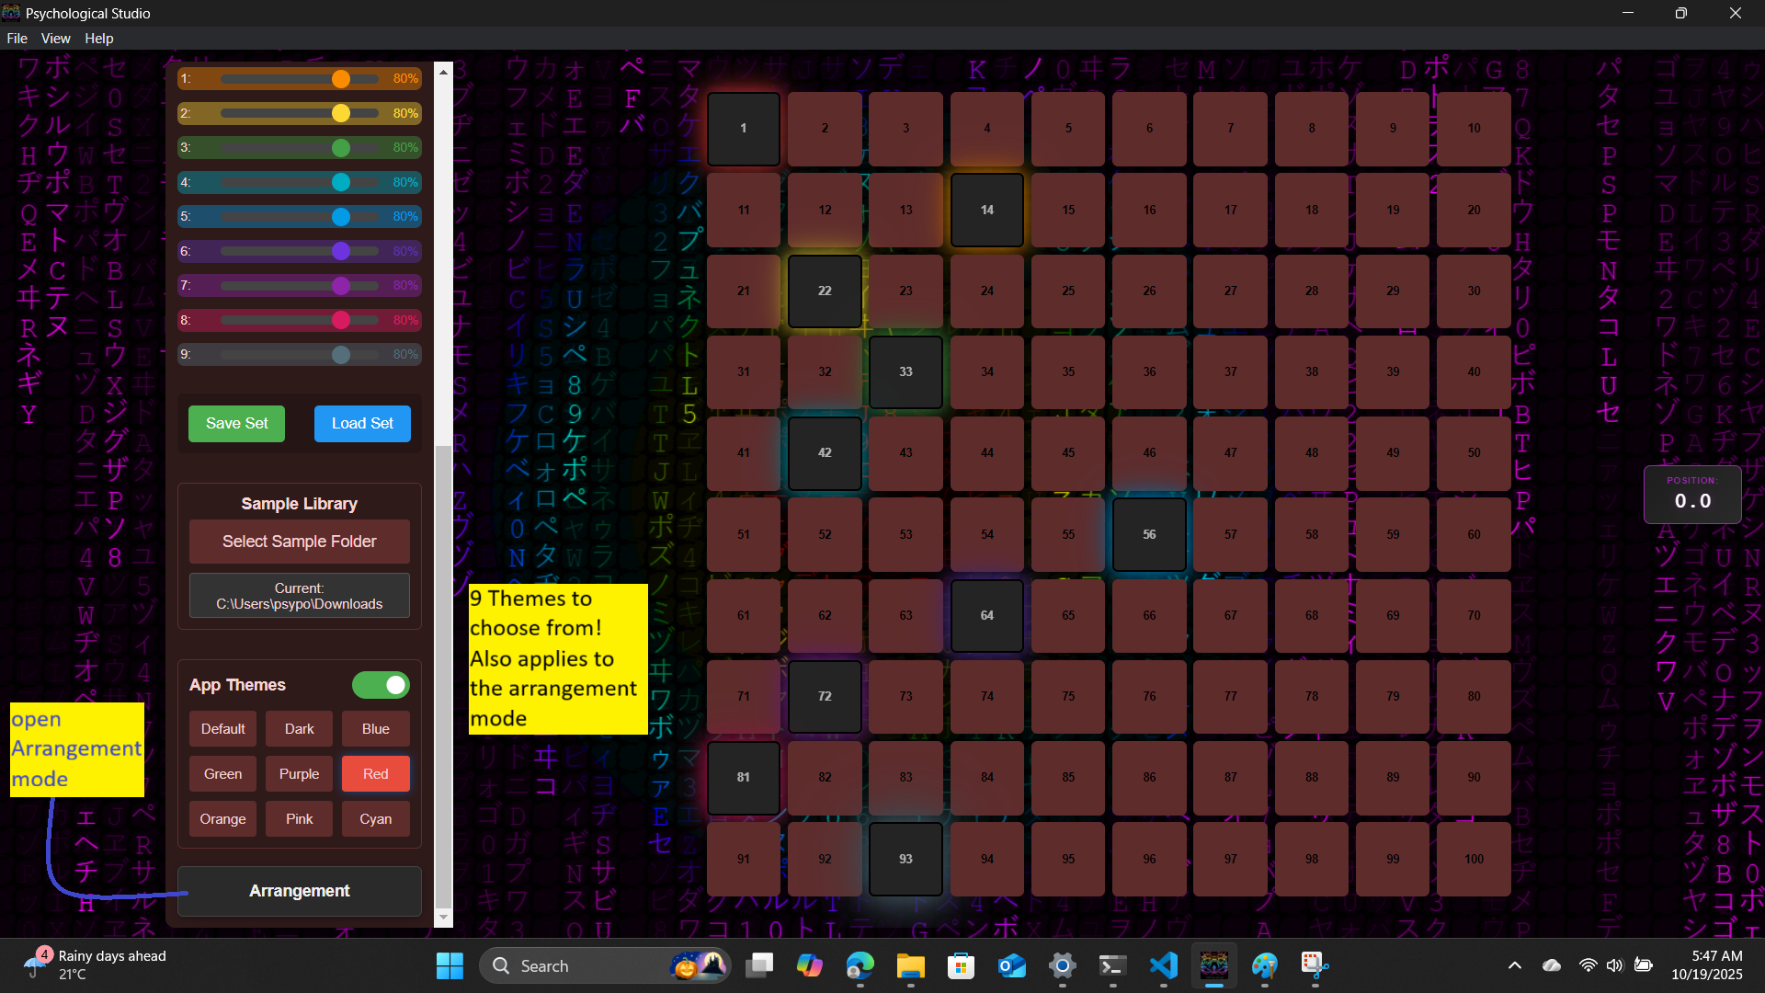
Task: Adjust the slider for channel 5
Action: click(x=341, y=217)
